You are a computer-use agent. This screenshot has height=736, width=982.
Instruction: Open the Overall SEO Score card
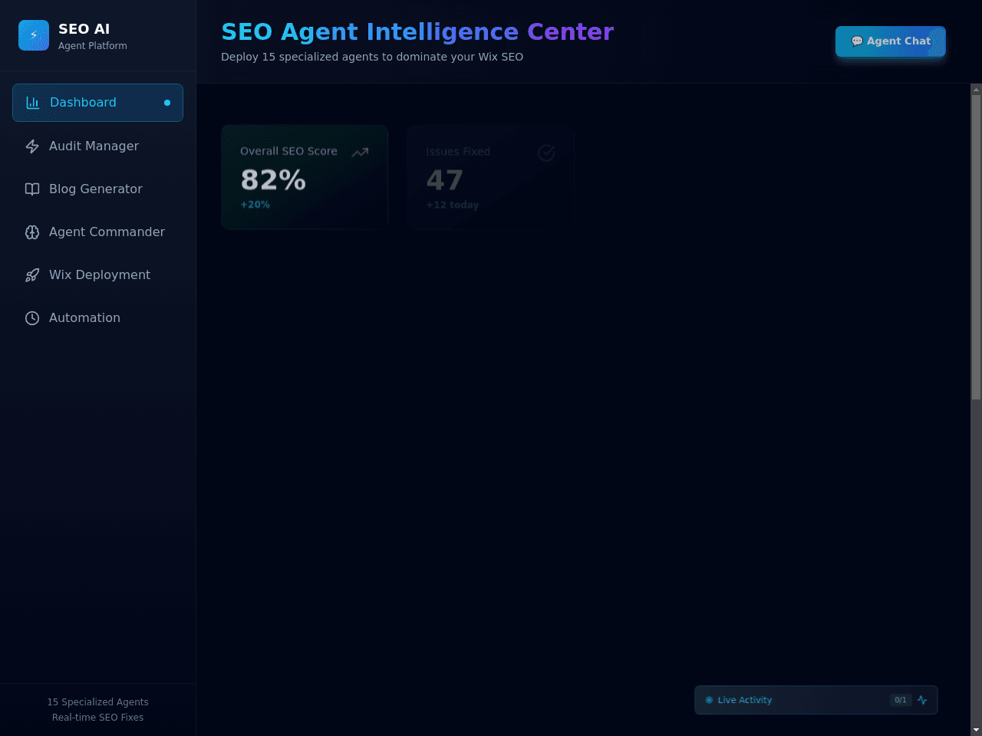[x=305, y=177]
